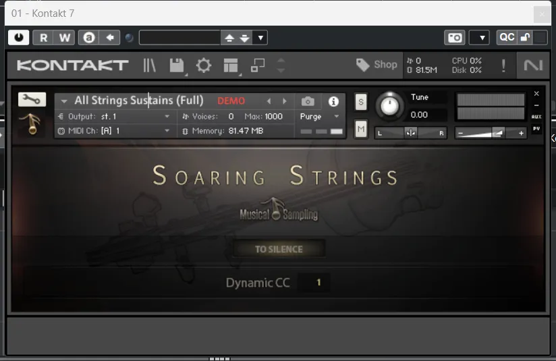Expand the instrument name dropdown arrow
The image size is (556, 361).
pos(64,101)
